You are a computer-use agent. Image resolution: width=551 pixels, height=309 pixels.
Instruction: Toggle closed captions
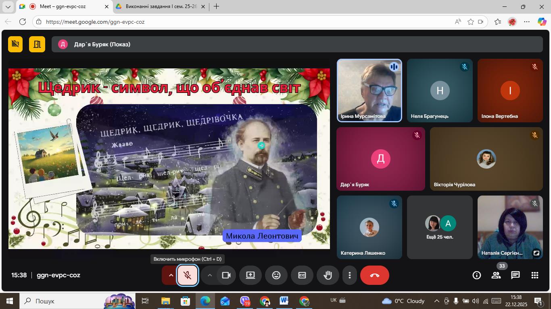302,275
